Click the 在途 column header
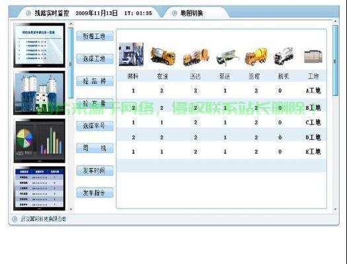 point(163,76)
